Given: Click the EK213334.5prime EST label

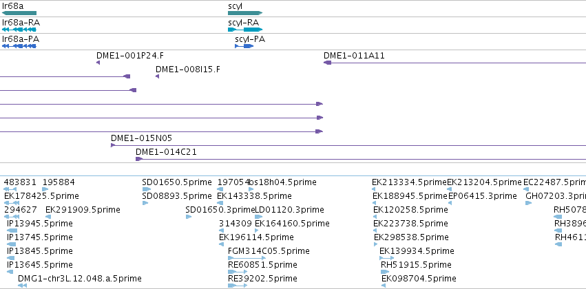Looking at the screenshot, I should [x=409, y=182].
